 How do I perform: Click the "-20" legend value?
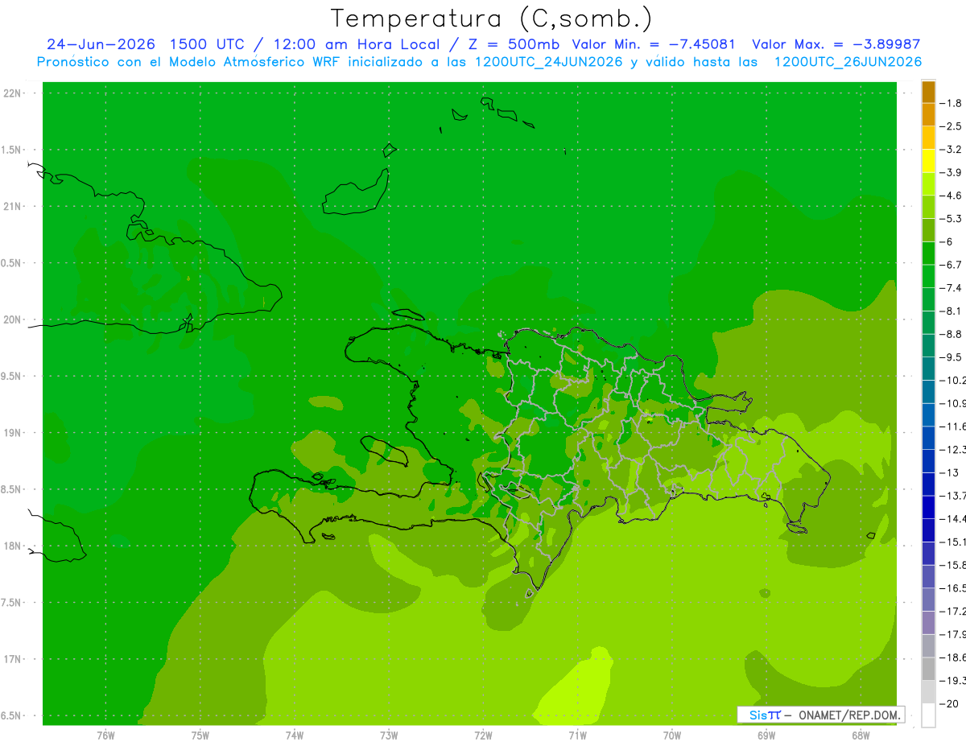pos(951,703)
